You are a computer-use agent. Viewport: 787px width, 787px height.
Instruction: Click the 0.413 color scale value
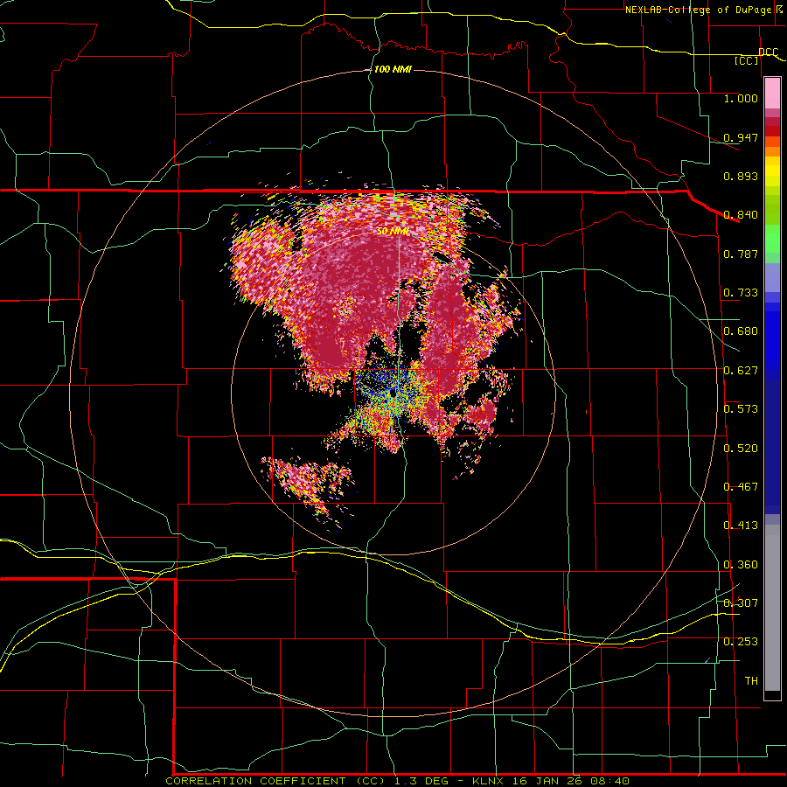pyautogui.click(x=741, y=526)
